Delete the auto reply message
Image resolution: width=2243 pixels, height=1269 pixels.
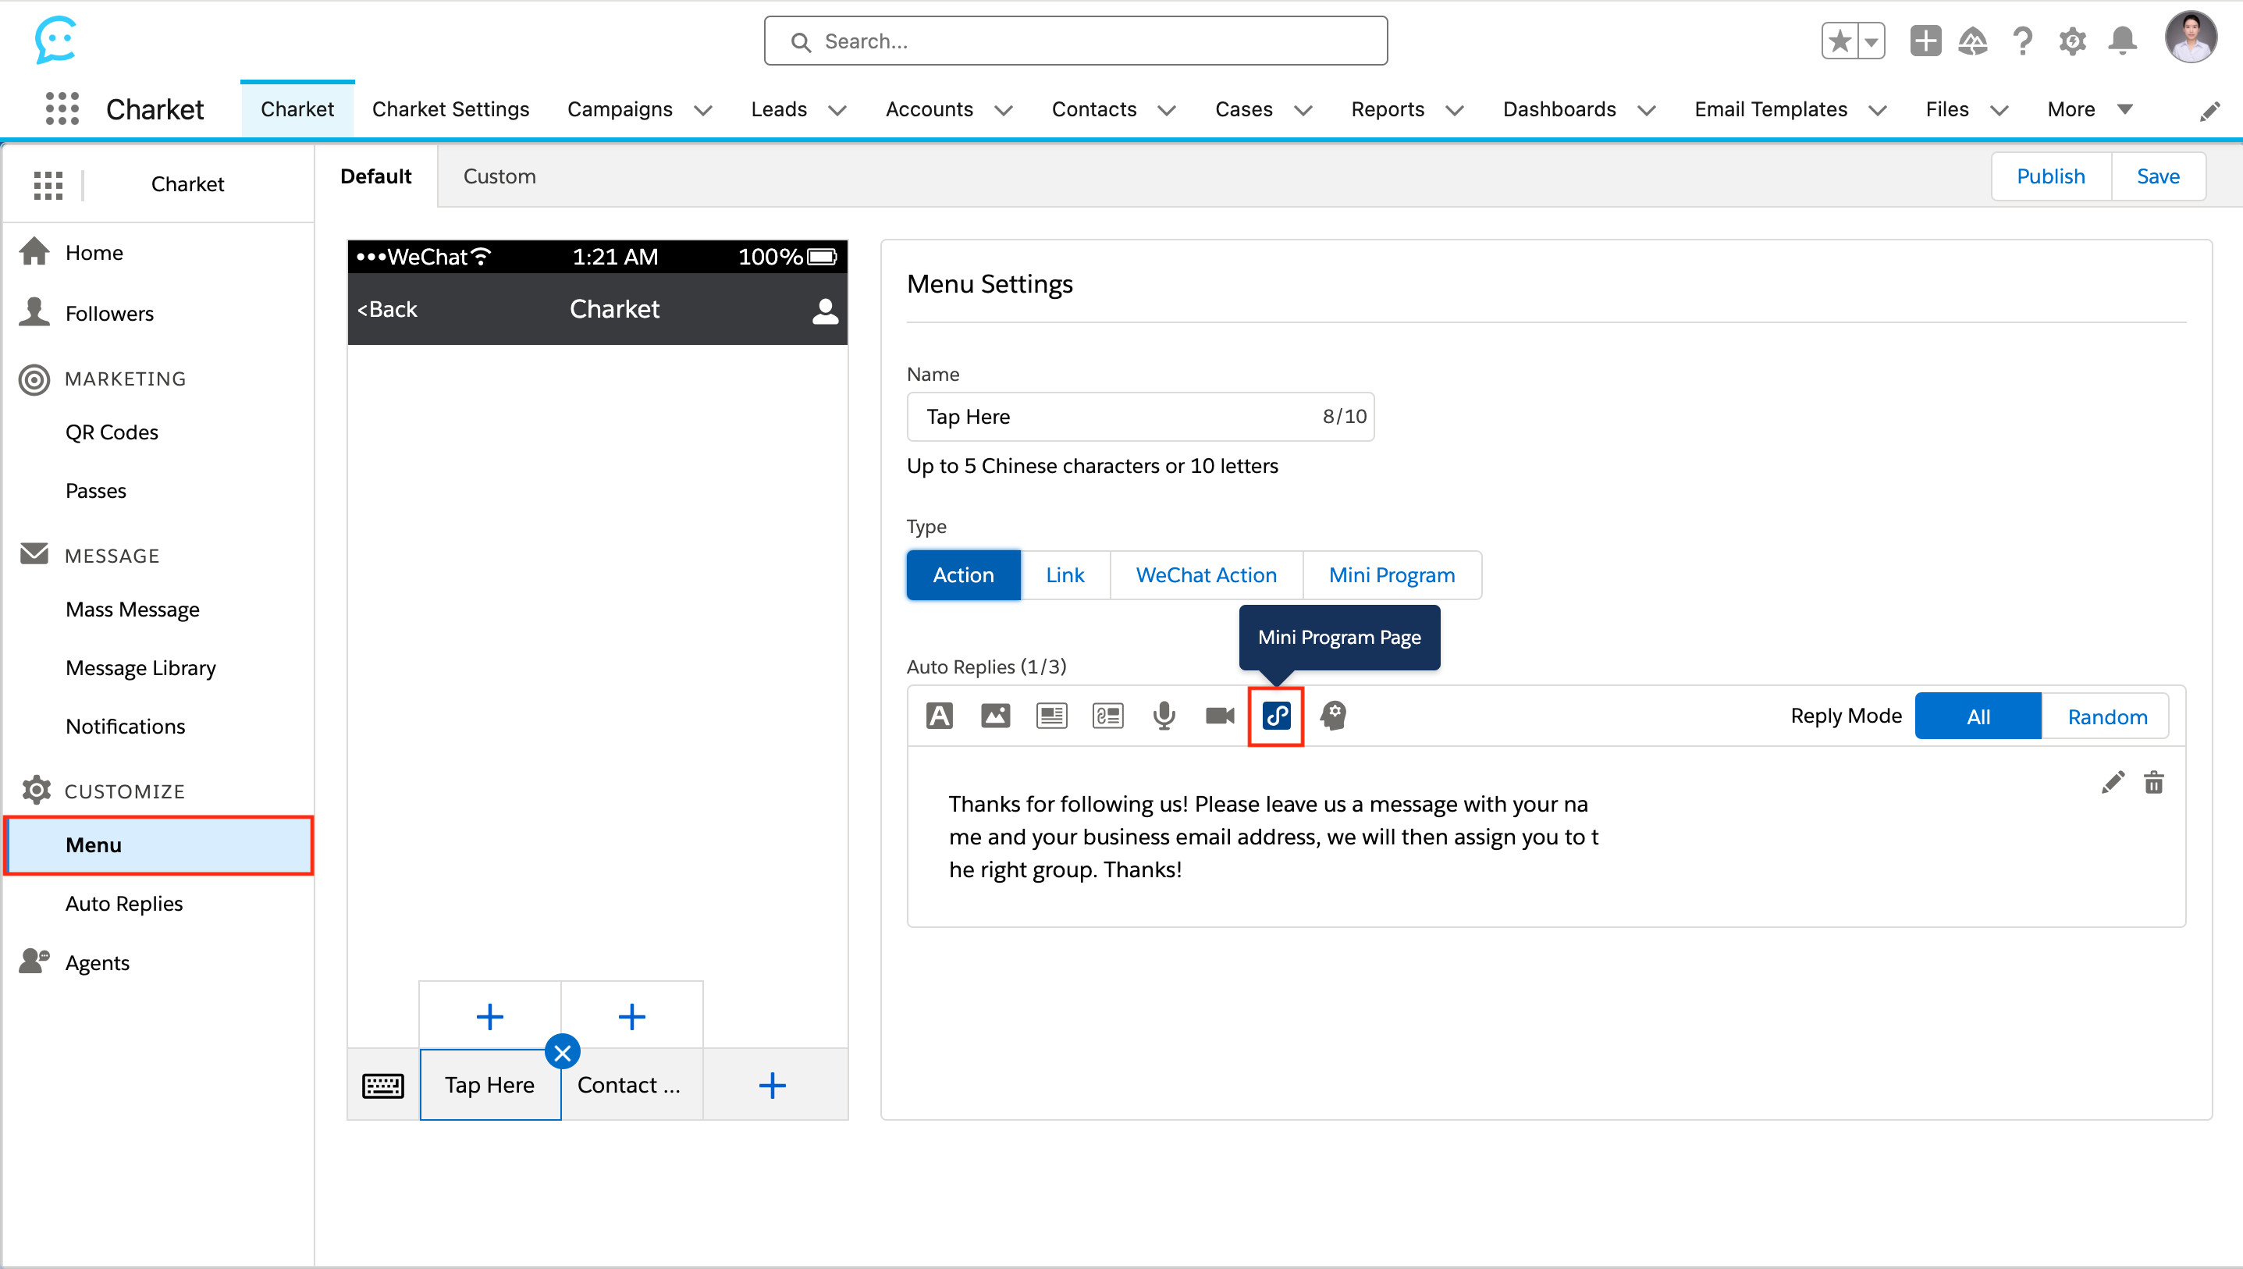pos(2153,782)
